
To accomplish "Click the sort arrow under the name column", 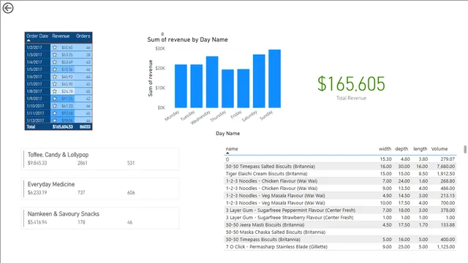I will coord(227,153).
